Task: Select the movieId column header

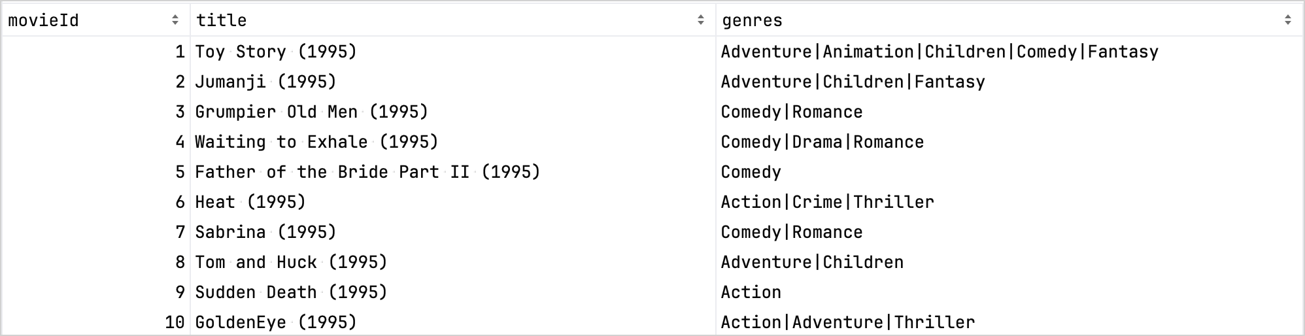Action: point(43,20)
